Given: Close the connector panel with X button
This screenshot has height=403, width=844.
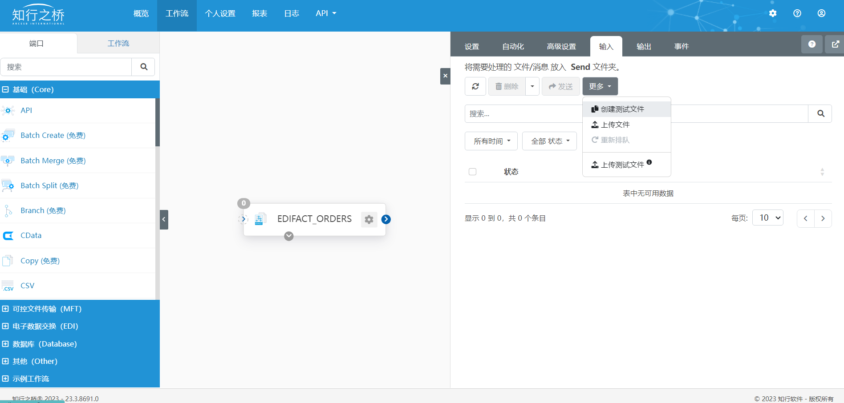Looking at the screenshot, I should (445, 76).
